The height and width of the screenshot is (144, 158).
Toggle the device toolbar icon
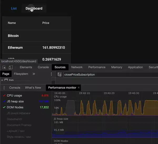tap(11, 67)
